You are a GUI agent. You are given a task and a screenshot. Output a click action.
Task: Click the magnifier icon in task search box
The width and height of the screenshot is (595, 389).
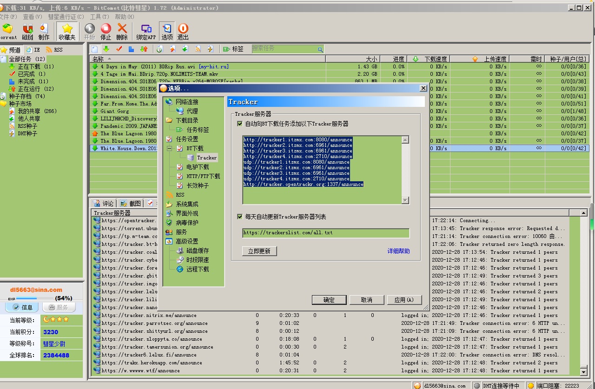320,49
